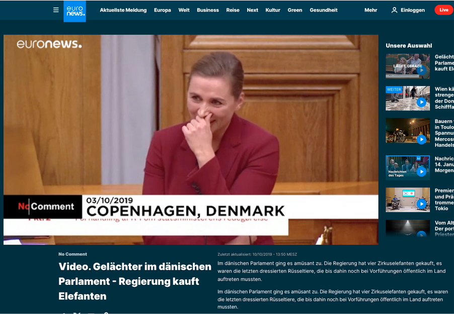
Task: Select 'Aktuellste Meldung' in the top menu
Action: (123, 10)
